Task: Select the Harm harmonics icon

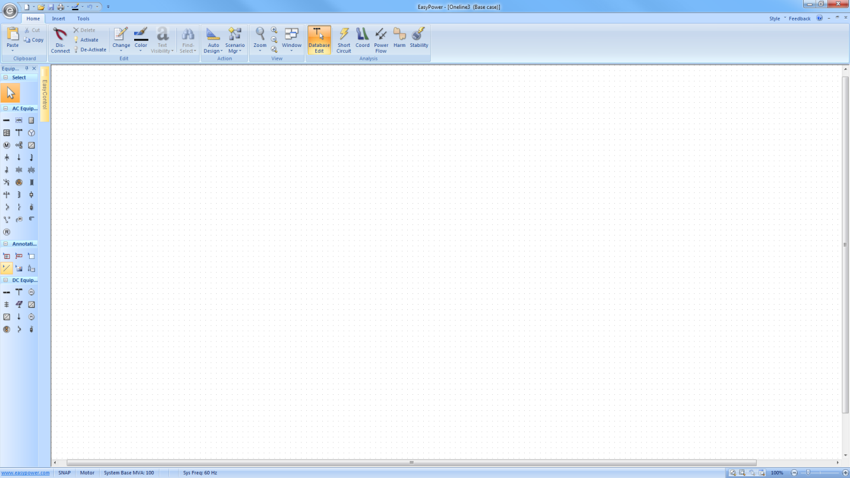Action: click(399, 40)
